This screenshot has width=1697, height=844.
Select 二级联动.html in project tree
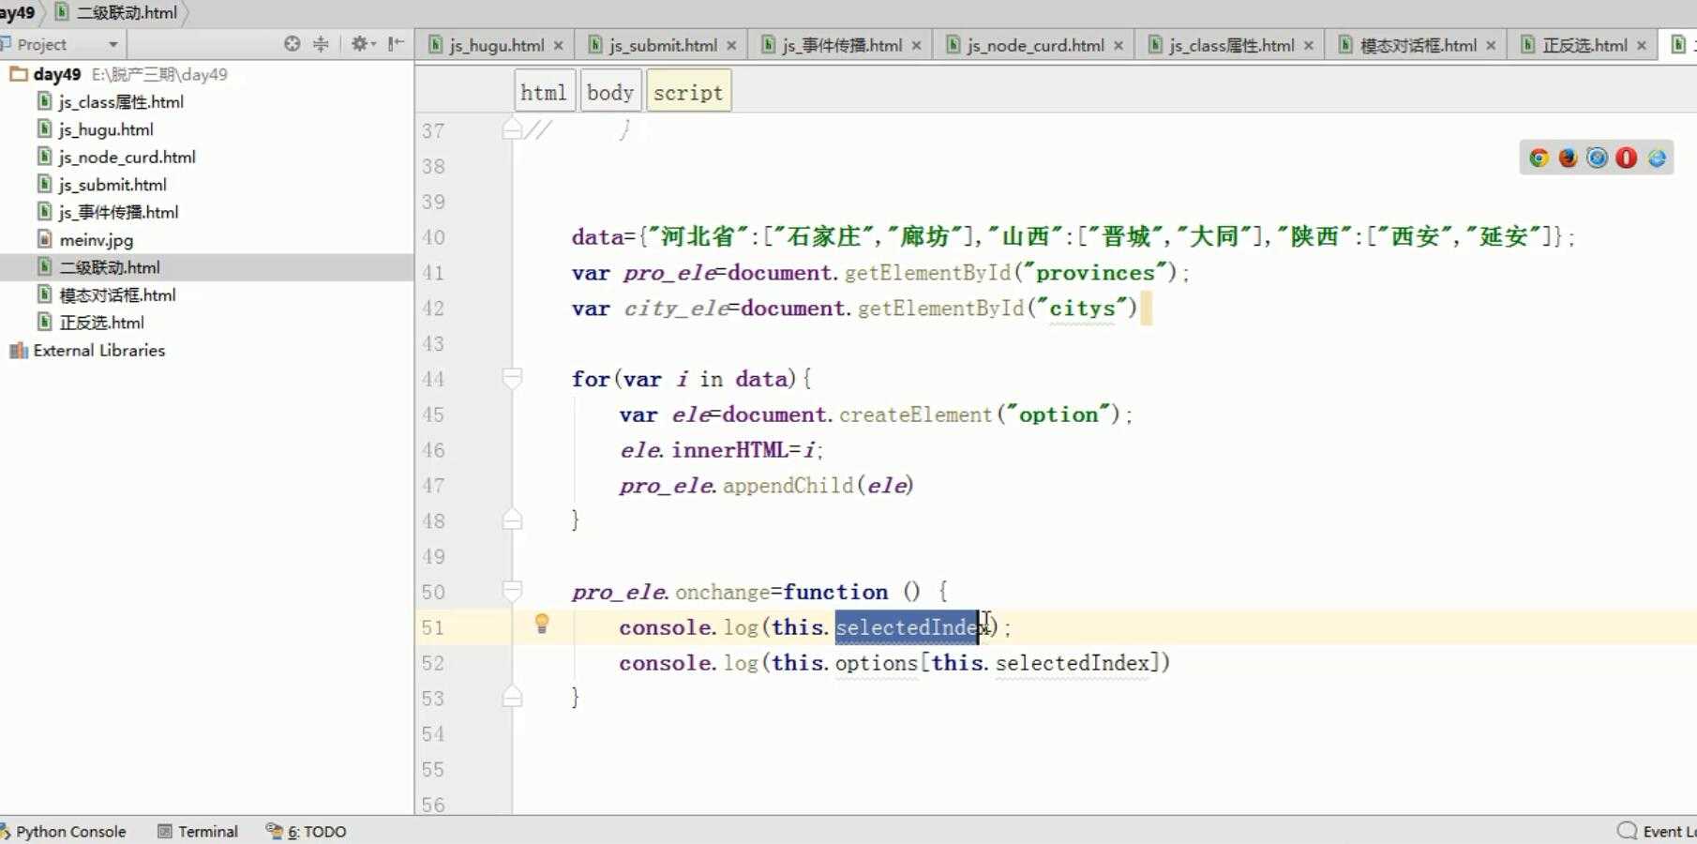[110, 267]
